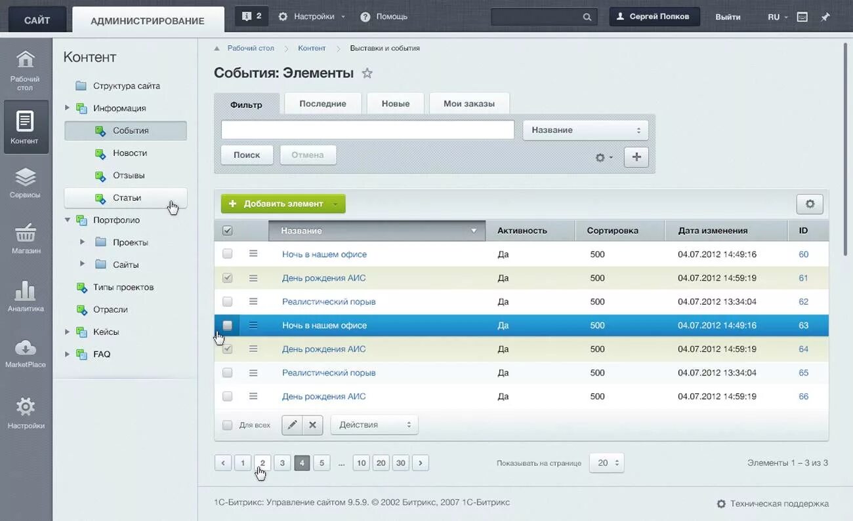Image resolution: width=853 pixels, height=521 pixels.
Task: Click the Отмена button
Action: click(x=308, y=155)
